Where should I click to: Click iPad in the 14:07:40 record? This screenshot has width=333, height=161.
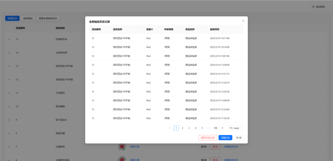(148, 56)
